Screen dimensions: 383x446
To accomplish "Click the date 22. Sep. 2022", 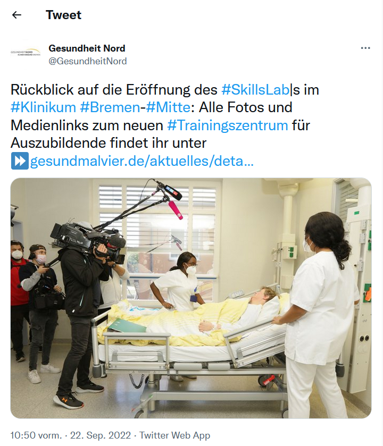I will click(x=101, y=435).
